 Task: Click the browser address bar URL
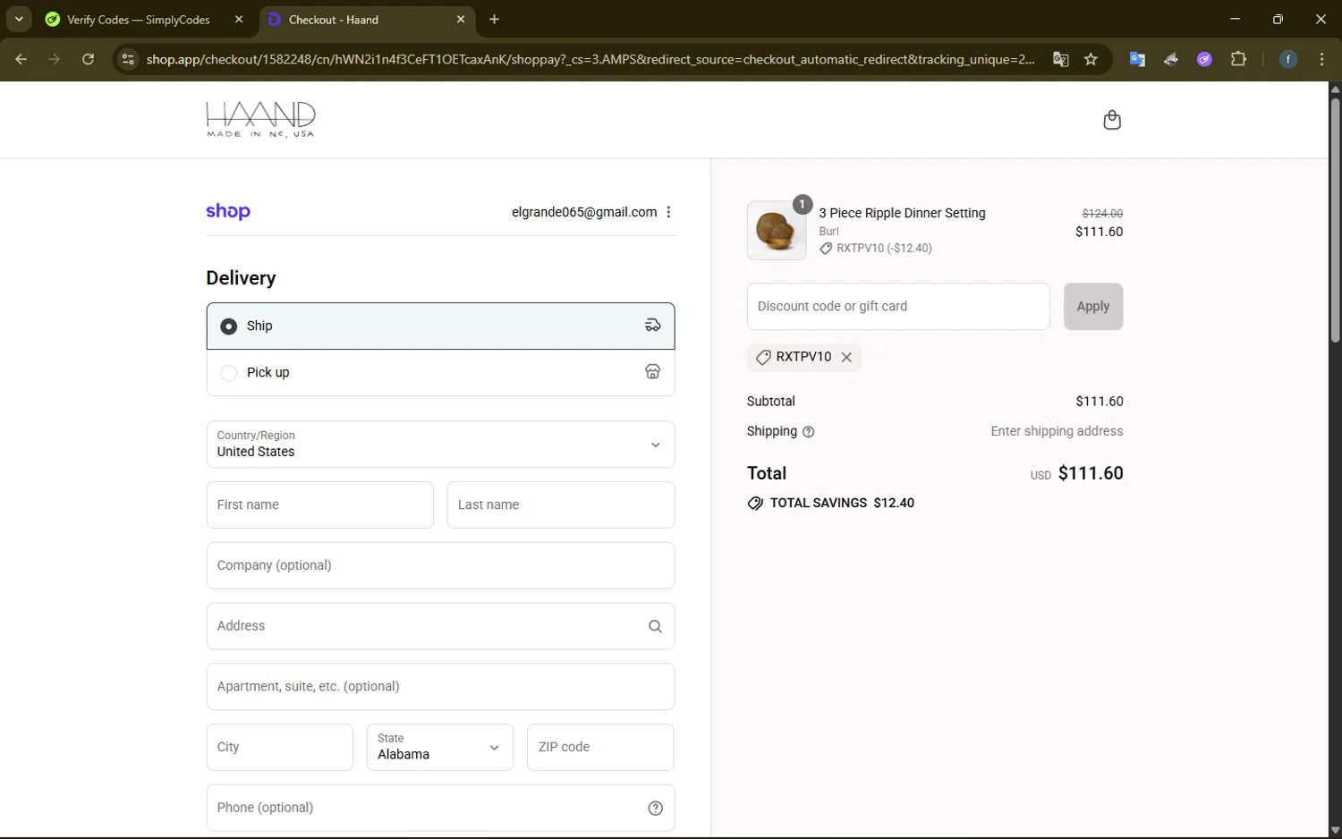pos(590,59)
